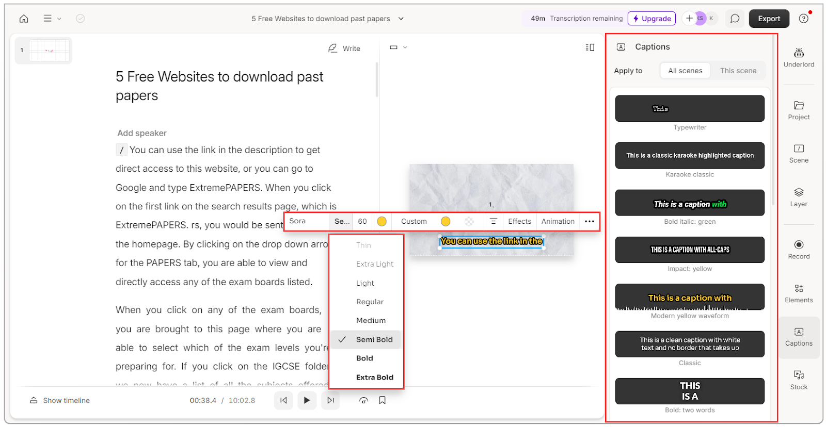
Task: Open the canvas aspect ratio dropdown
Action: pos(398,47)
